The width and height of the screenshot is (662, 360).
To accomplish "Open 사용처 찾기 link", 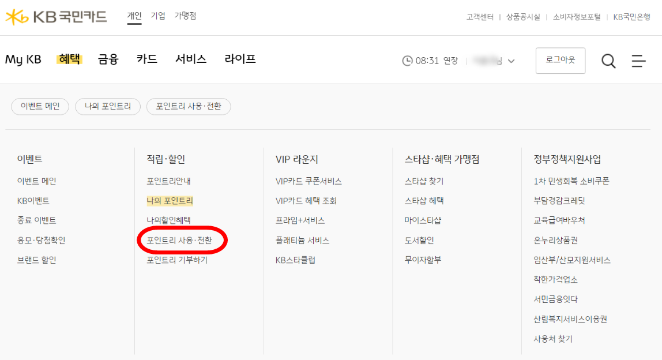I will 553,339.
